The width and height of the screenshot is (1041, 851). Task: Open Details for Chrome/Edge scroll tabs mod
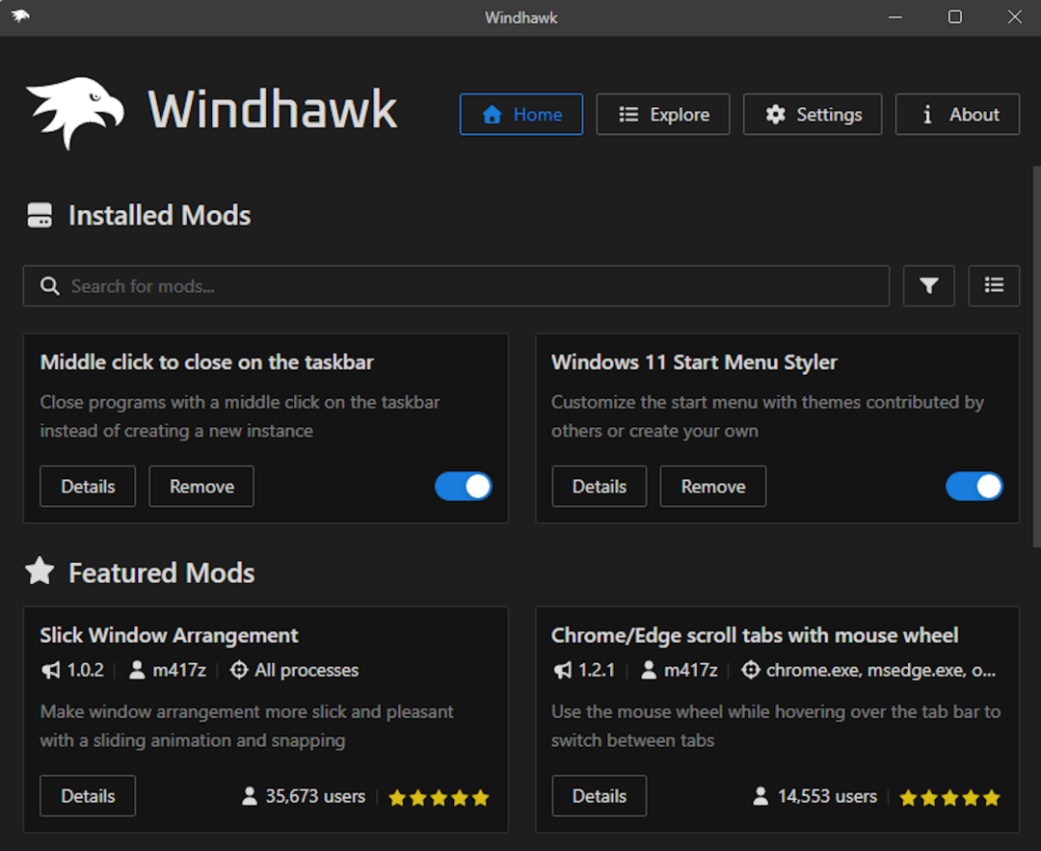(x=599, y=796)
